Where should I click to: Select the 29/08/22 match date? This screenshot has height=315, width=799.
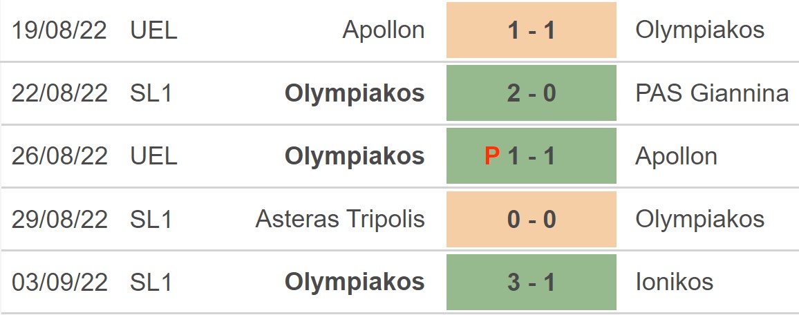click(59, 219)
